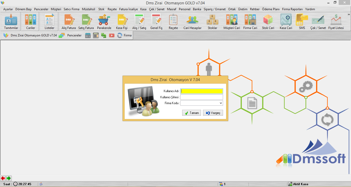Screen dimensions: 351x187
Task: Focus the Kullanıcı Şifresi field
Action: 202,97
